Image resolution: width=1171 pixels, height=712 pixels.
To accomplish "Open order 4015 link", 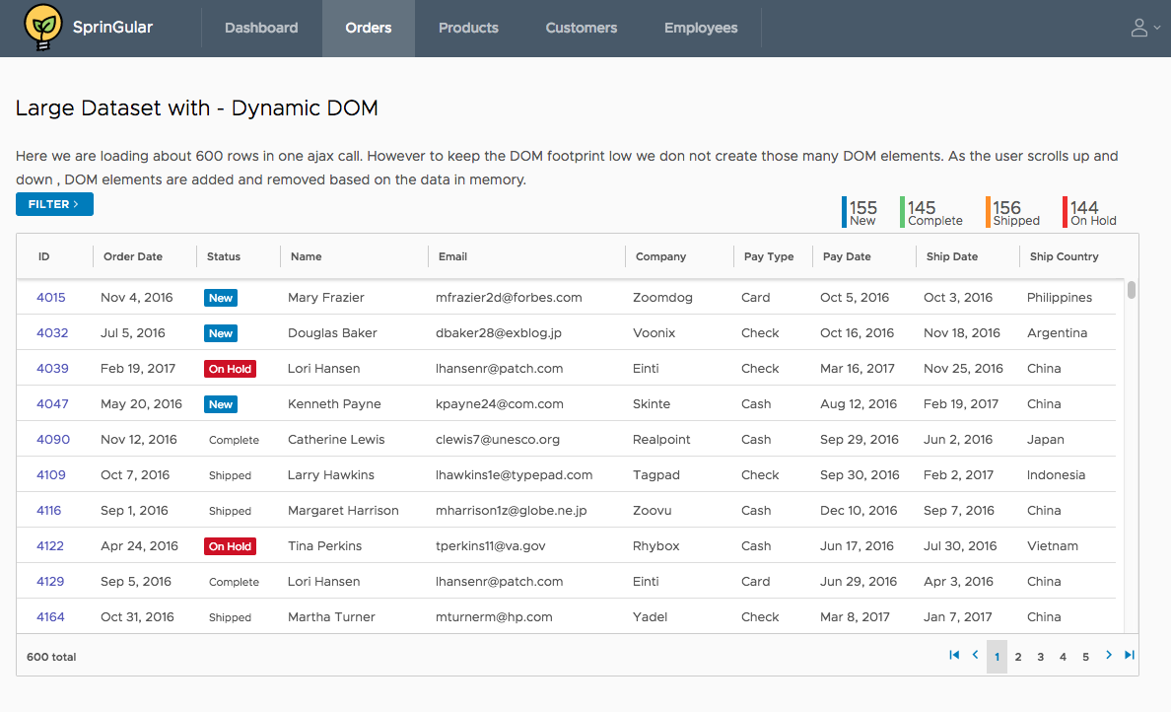I will (51, 297).
